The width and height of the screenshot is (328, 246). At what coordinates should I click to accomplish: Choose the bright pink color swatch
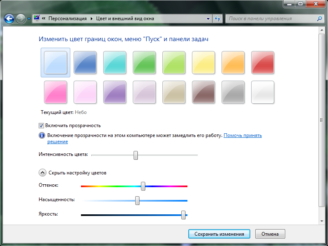[x=55, y=92]
